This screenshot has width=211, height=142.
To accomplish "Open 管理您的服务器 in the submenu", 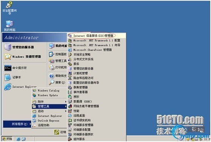I will [x=96, y=69].
